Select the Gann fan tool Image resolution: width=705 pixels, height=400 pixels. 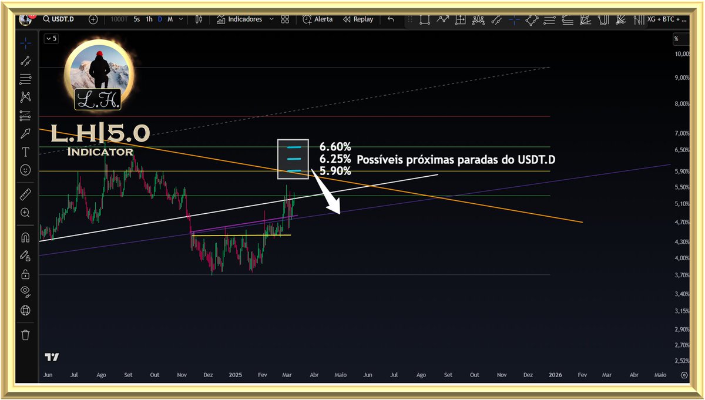coord(621,20)
